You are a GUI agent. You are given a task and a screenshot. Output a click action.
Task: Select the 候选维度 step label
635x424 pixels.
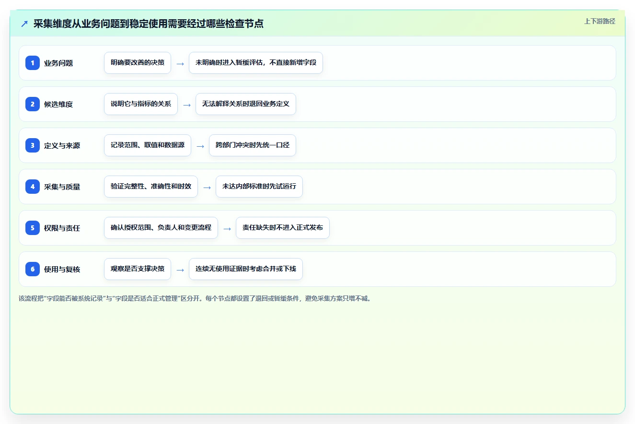point(58,104)
